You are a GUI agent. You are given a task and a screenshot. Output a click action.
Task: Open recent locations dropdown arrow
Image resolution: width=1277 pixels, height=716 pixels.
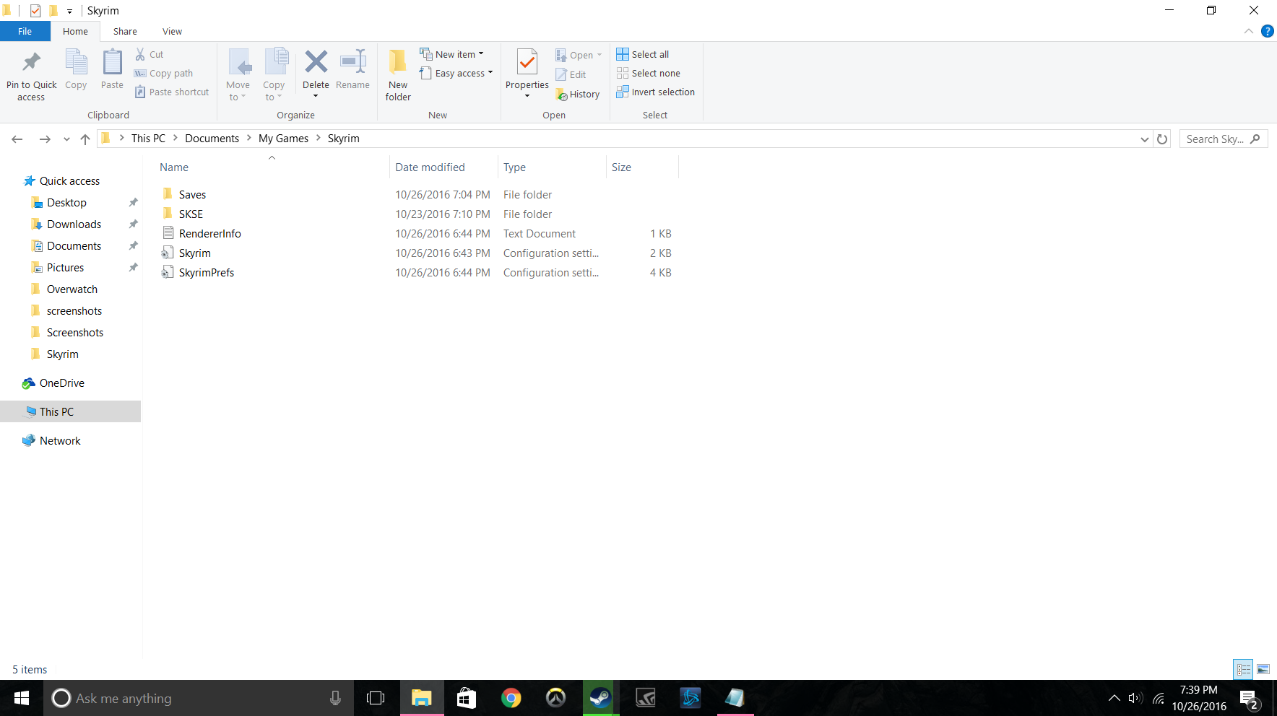66,139
